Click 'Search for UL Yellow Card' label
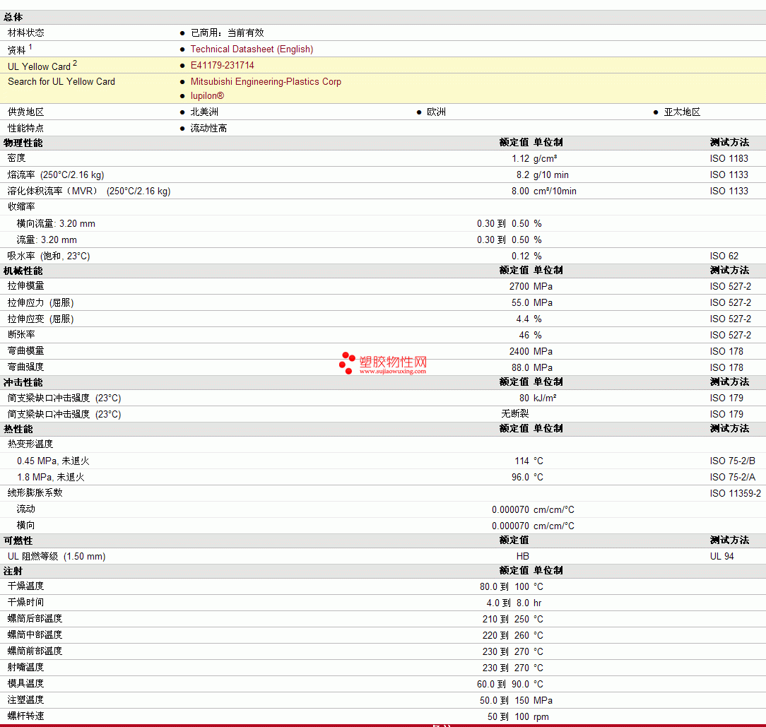Screen dimensions: 766x727 61,81
